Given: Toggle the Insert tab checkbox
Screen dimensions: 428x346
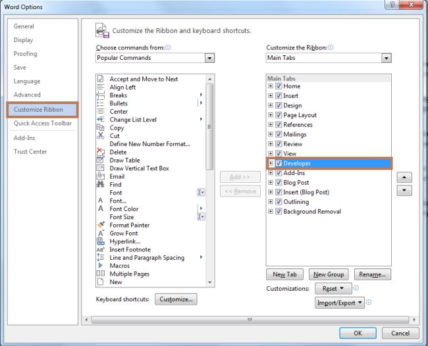Looking at the screenshot, I should (x=279, y=95).
